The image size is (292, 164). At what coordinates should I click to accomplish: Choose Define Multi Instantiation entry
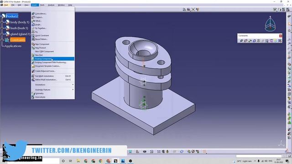point(53,80)
